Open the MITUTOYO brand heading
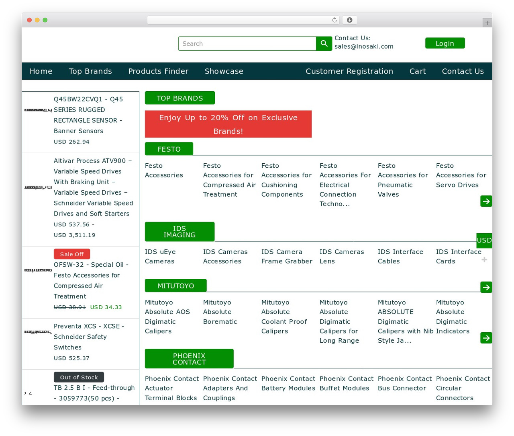The image size is (514, 436). 176,286
